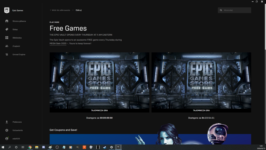Open the MEGA Sale 2020 link
Viewport: 266px width, 150px height.
point(58,43)
